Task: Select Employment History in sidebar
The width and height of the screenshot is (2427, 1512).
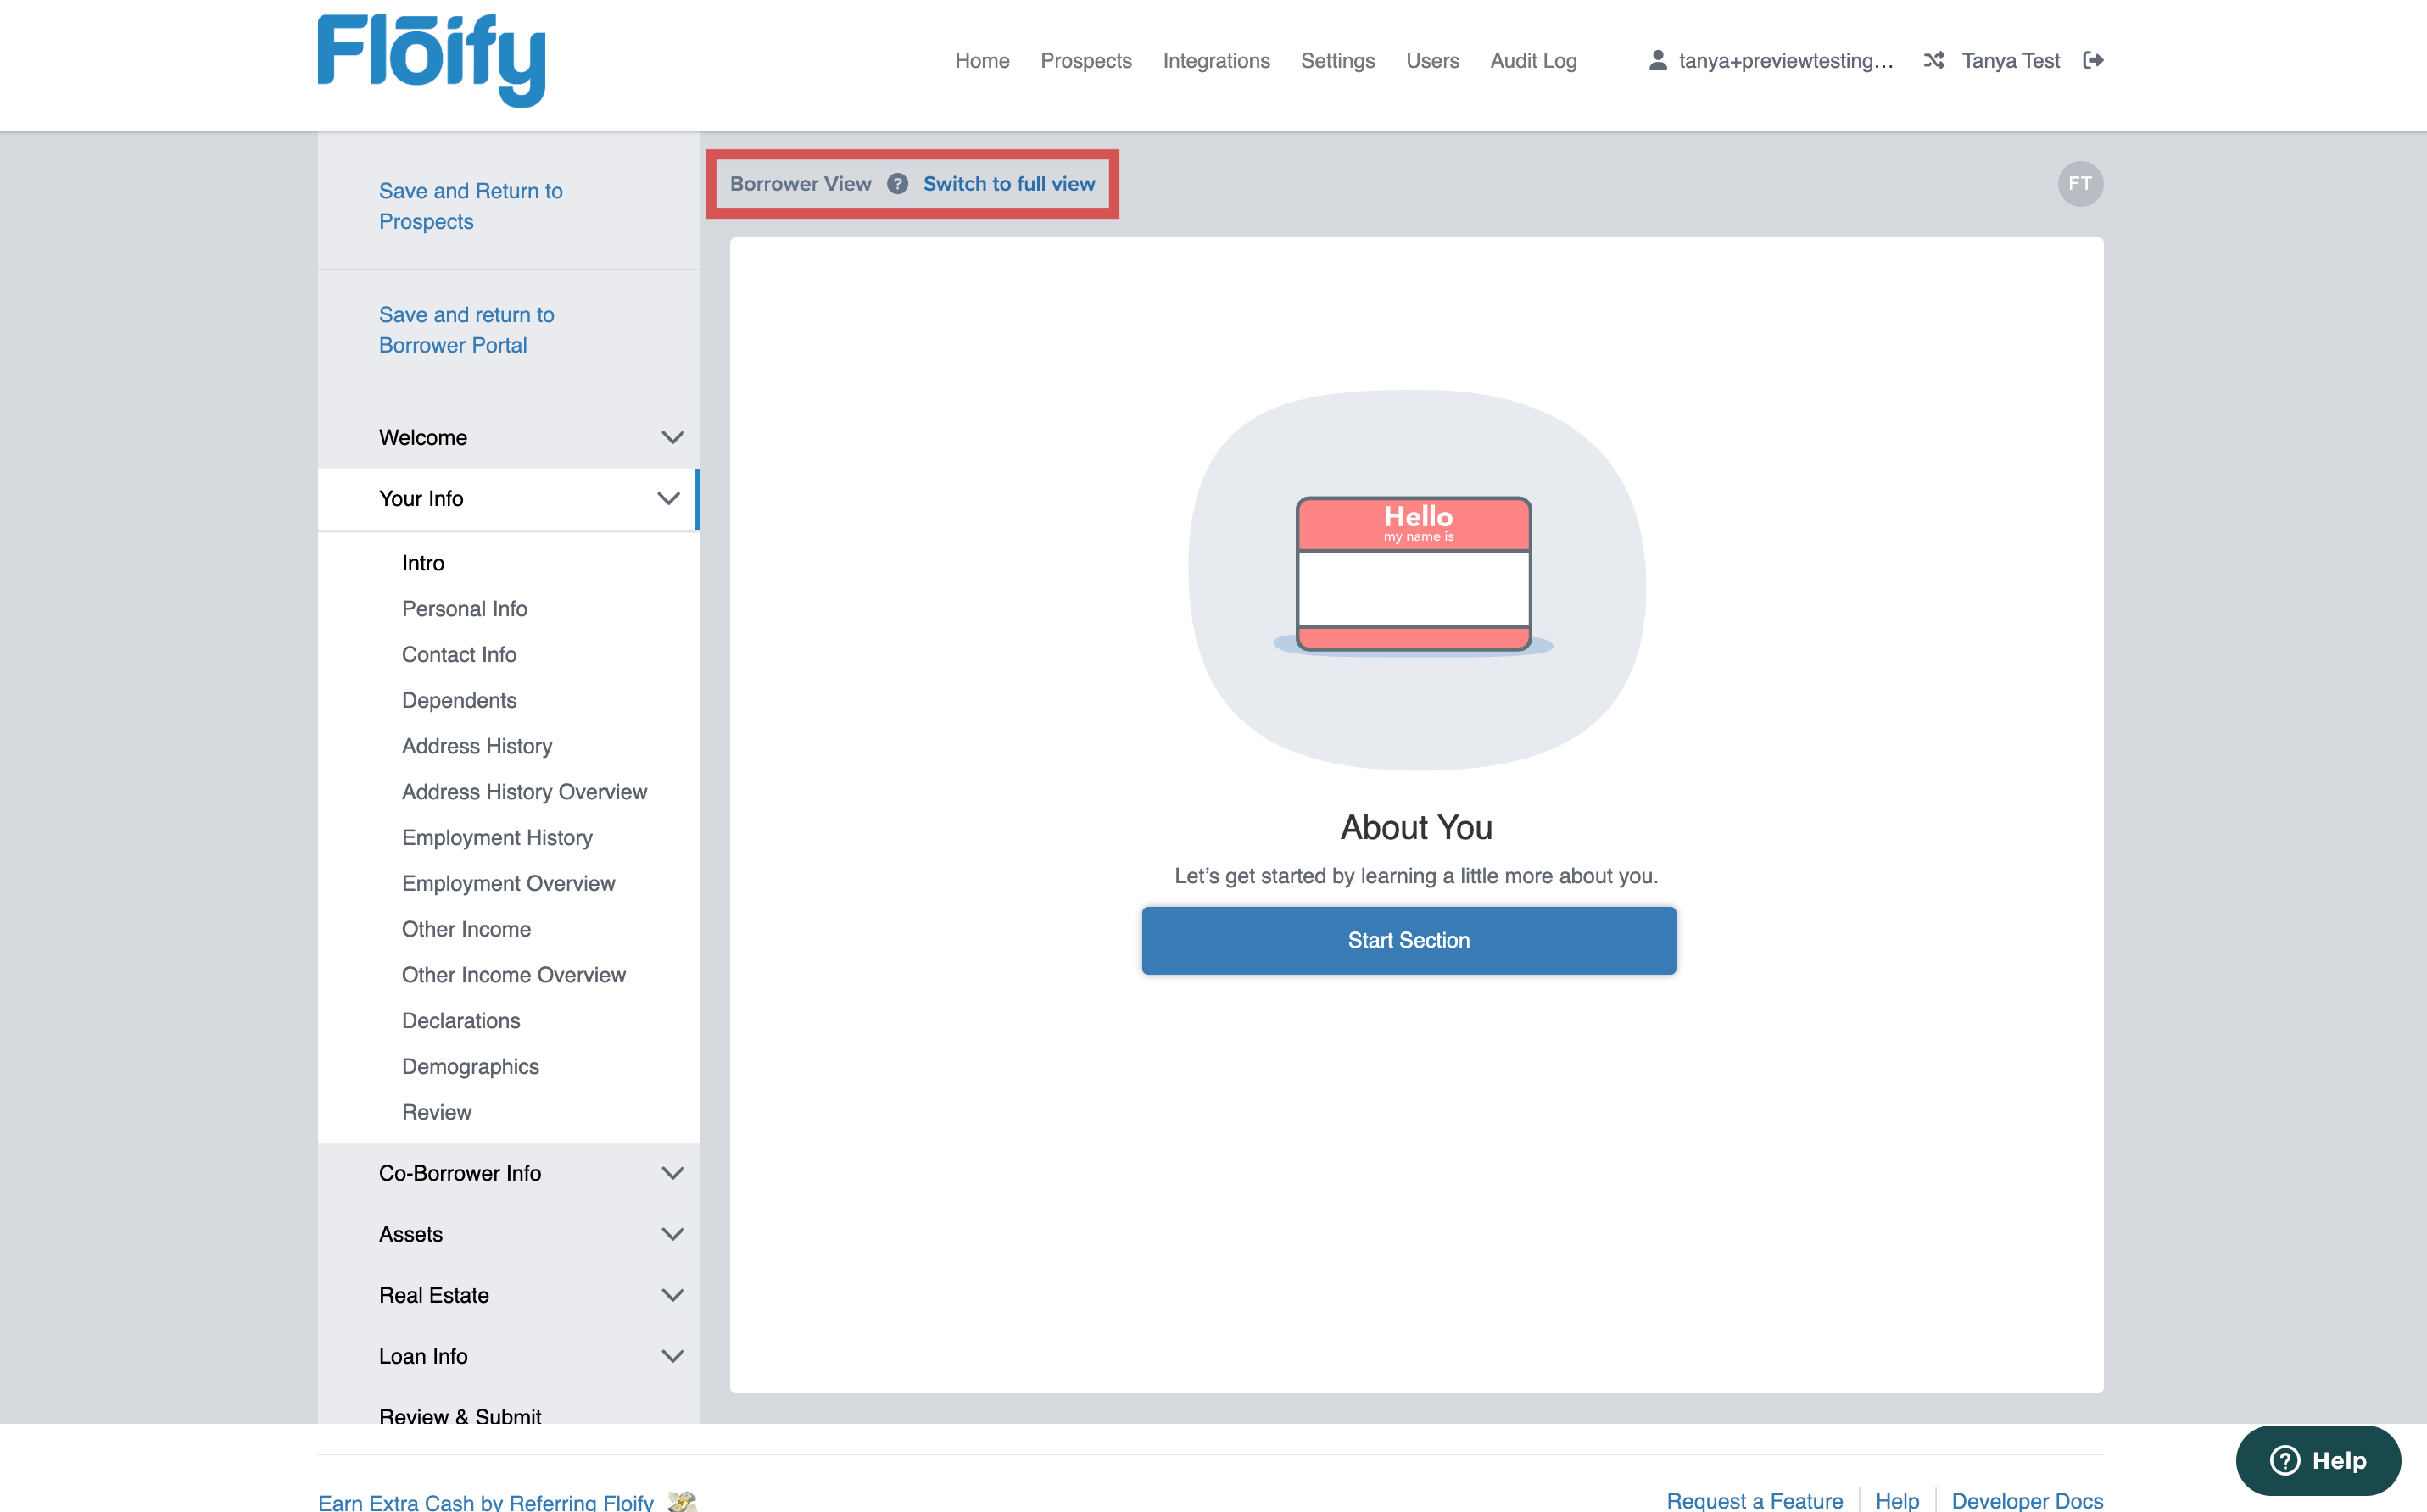Action: click(x=496, y=838)
